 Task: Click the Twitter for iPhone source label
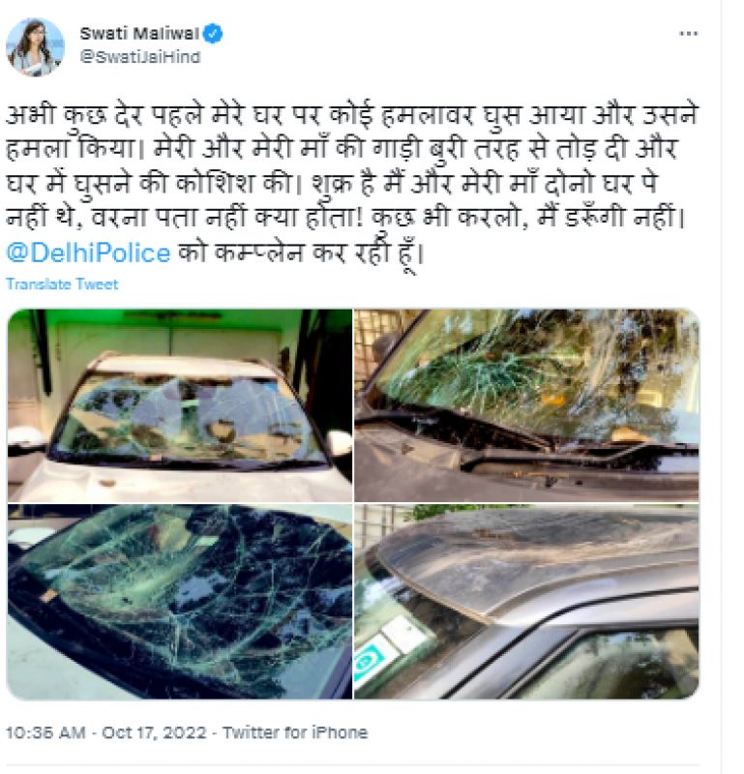[x=295, y=732]
